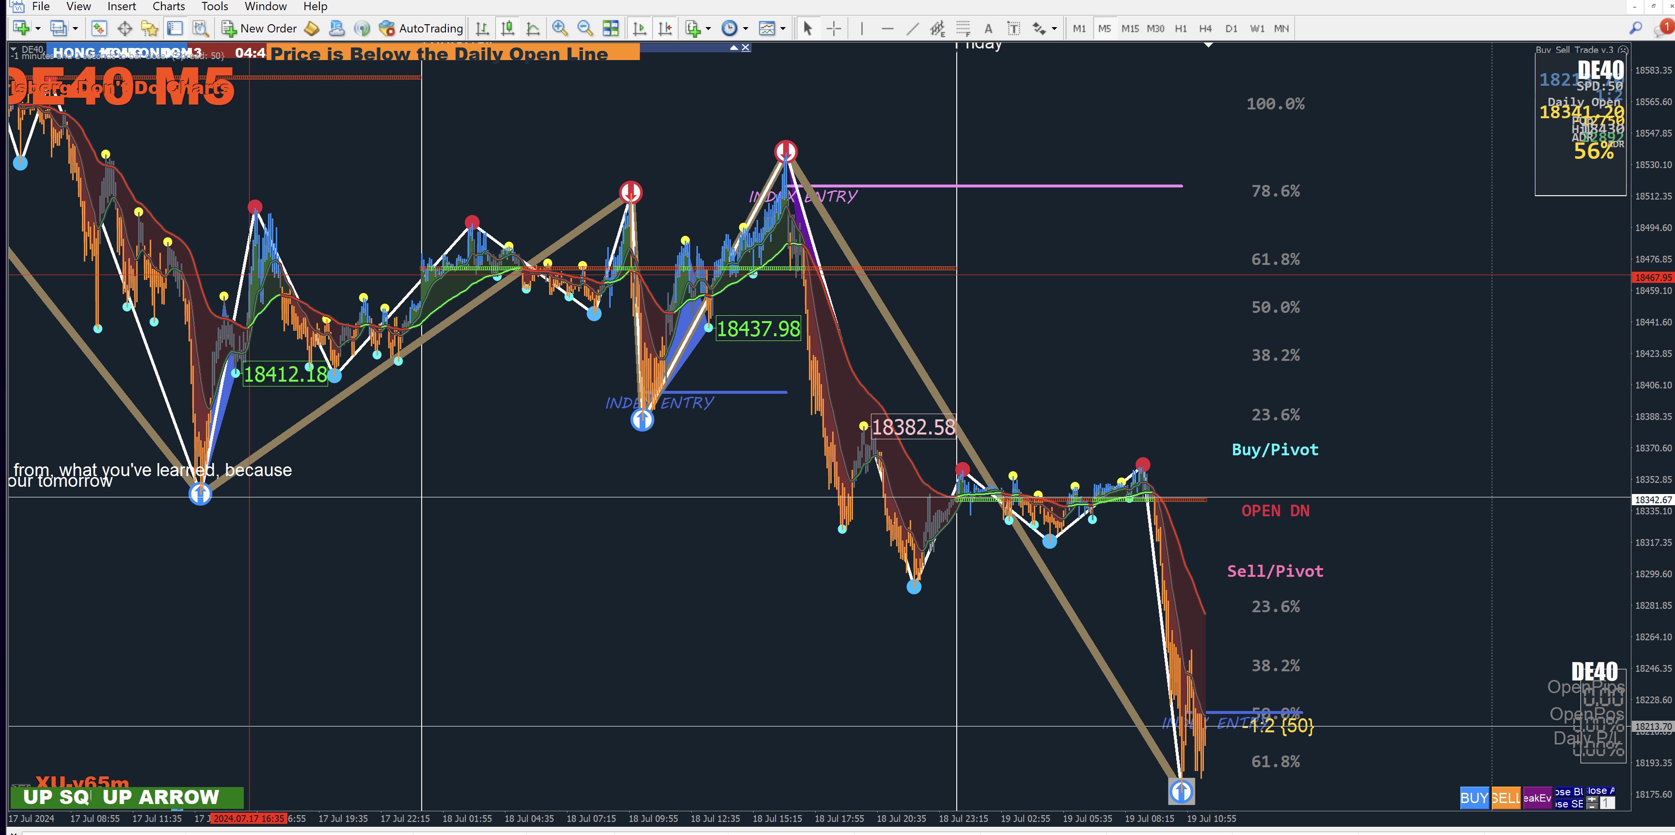Click the text label tool icon

(1013, 29)
